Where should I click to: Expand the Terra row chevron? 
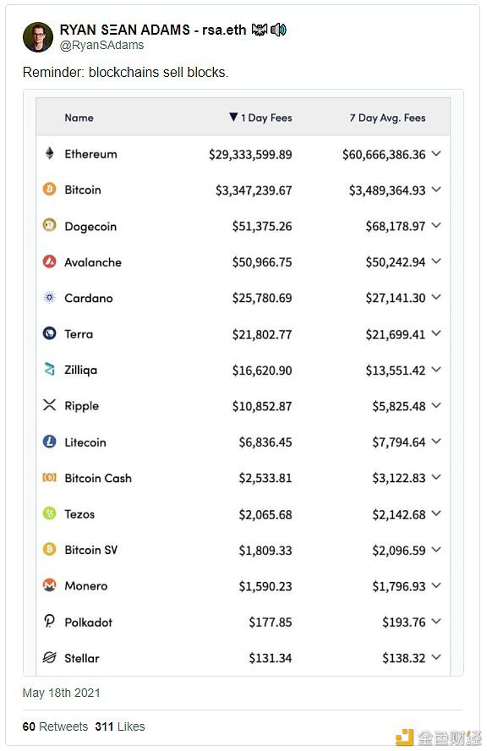tap(435, 333)
